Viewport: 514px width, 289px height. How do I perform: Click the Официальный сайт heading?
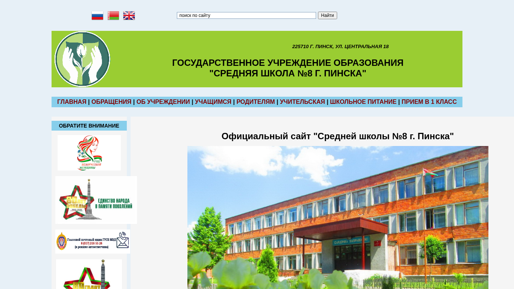[x=338, y=136]
